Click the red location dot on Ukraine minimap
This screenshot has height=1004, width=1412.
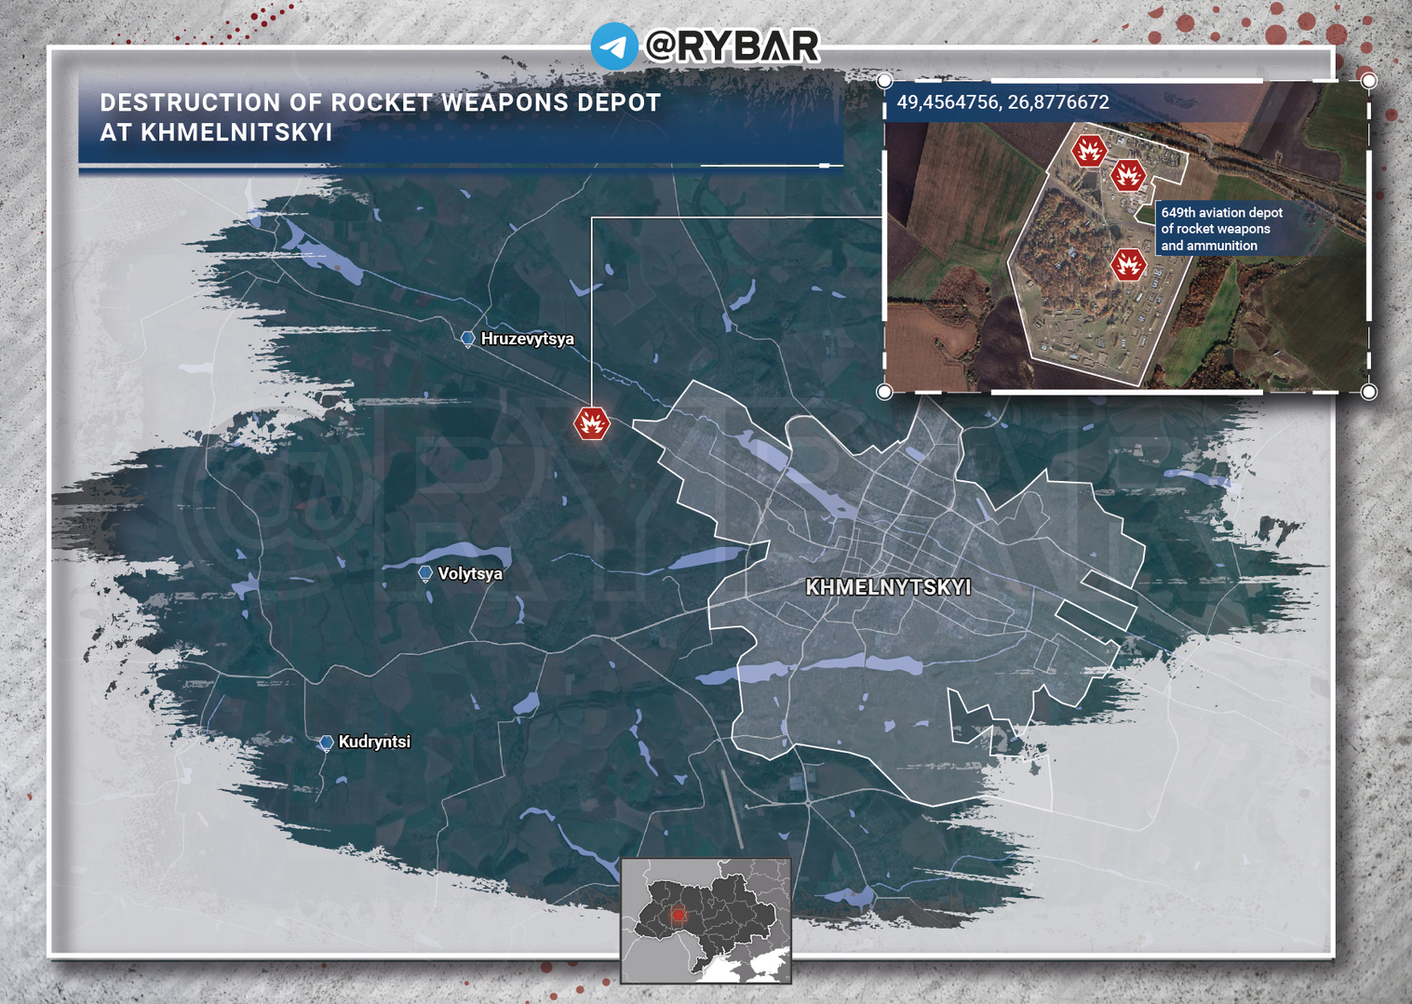click(679, 915)
